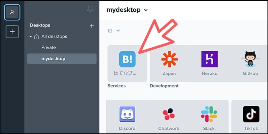Open the user profile workspace icon

click(x=12, y=12)
